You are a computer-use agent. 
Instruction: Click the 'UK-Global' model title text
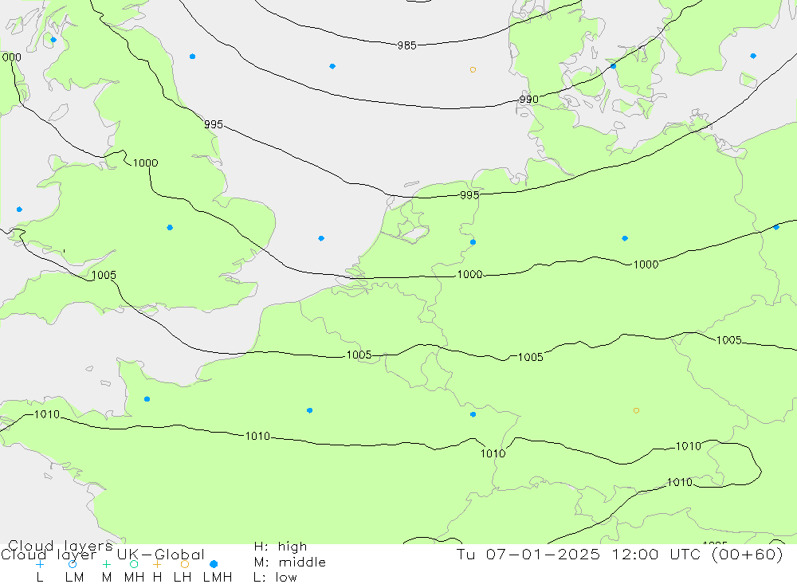(x=161, y=555)
